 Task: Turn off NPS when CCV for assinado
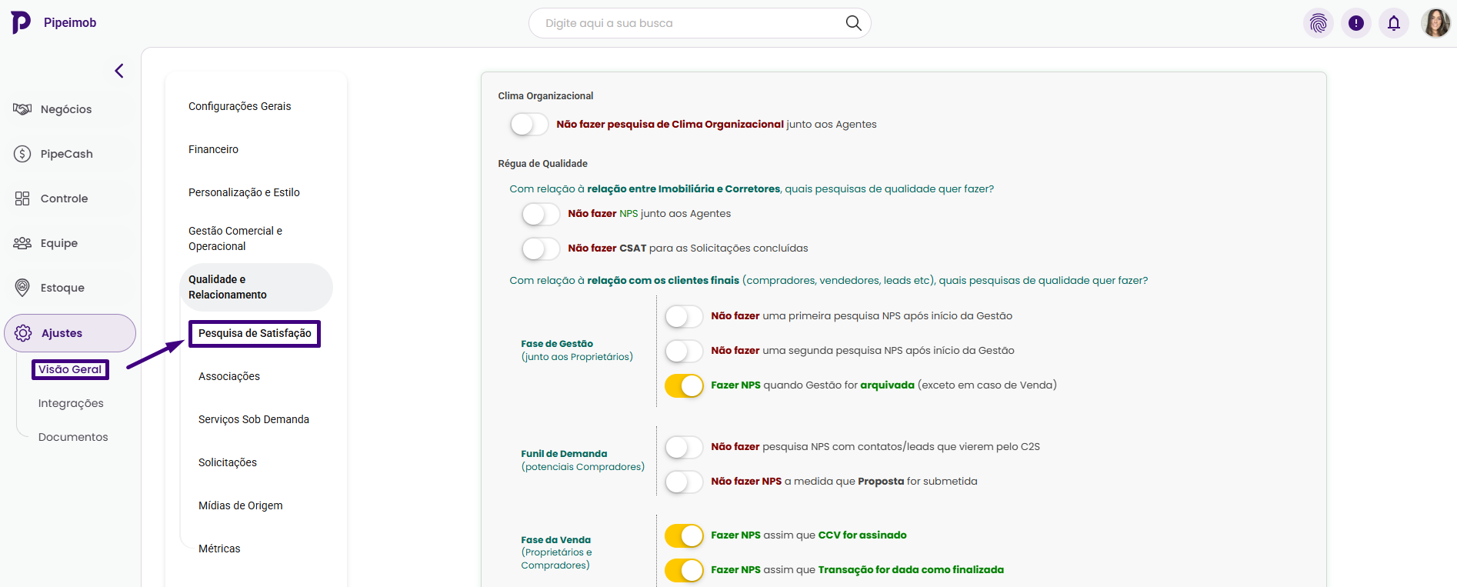click(x=684, y=535)
